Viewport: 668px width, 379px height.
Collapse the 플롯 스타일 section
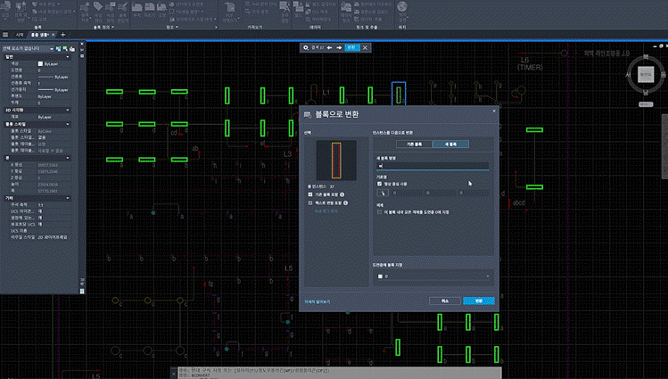pyautogui.click(x=67, y=124)
